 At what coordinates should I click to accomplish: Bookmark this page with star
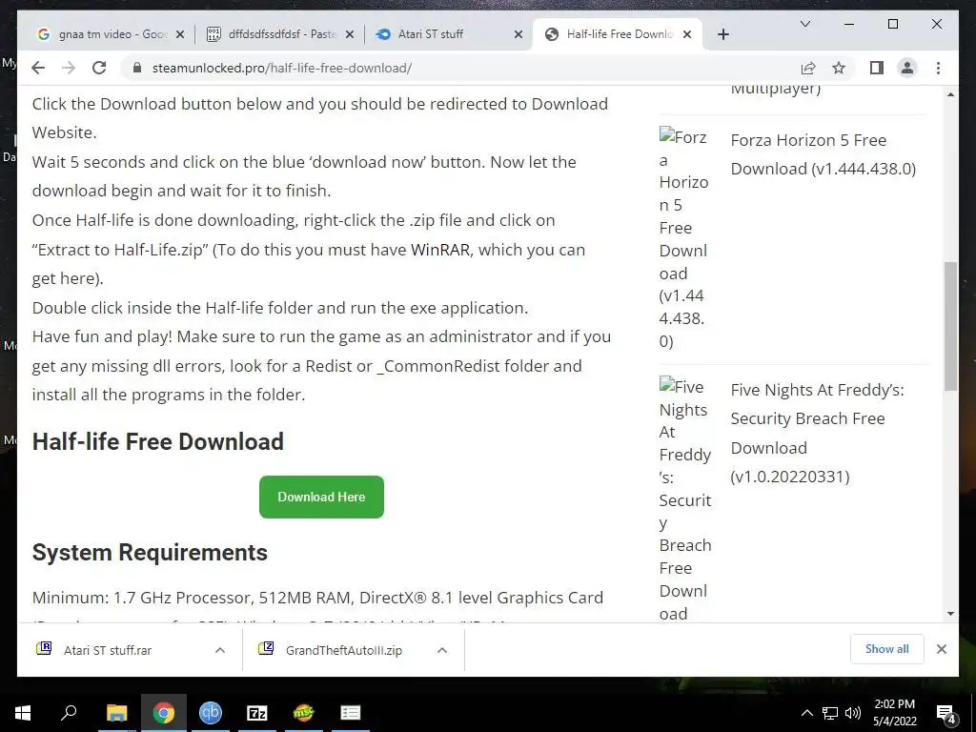click(839, 68)
